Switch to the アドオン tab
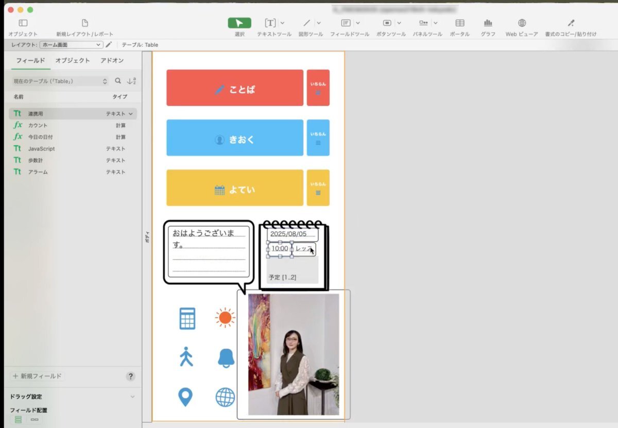The width and height of the screenshot is (618, 428). [x=112, y=61]
